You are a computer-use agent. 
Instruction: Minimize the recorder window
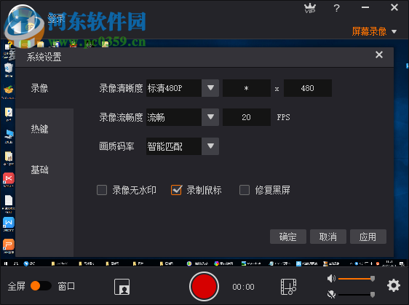pyautogui.click(x=365, y=7)
